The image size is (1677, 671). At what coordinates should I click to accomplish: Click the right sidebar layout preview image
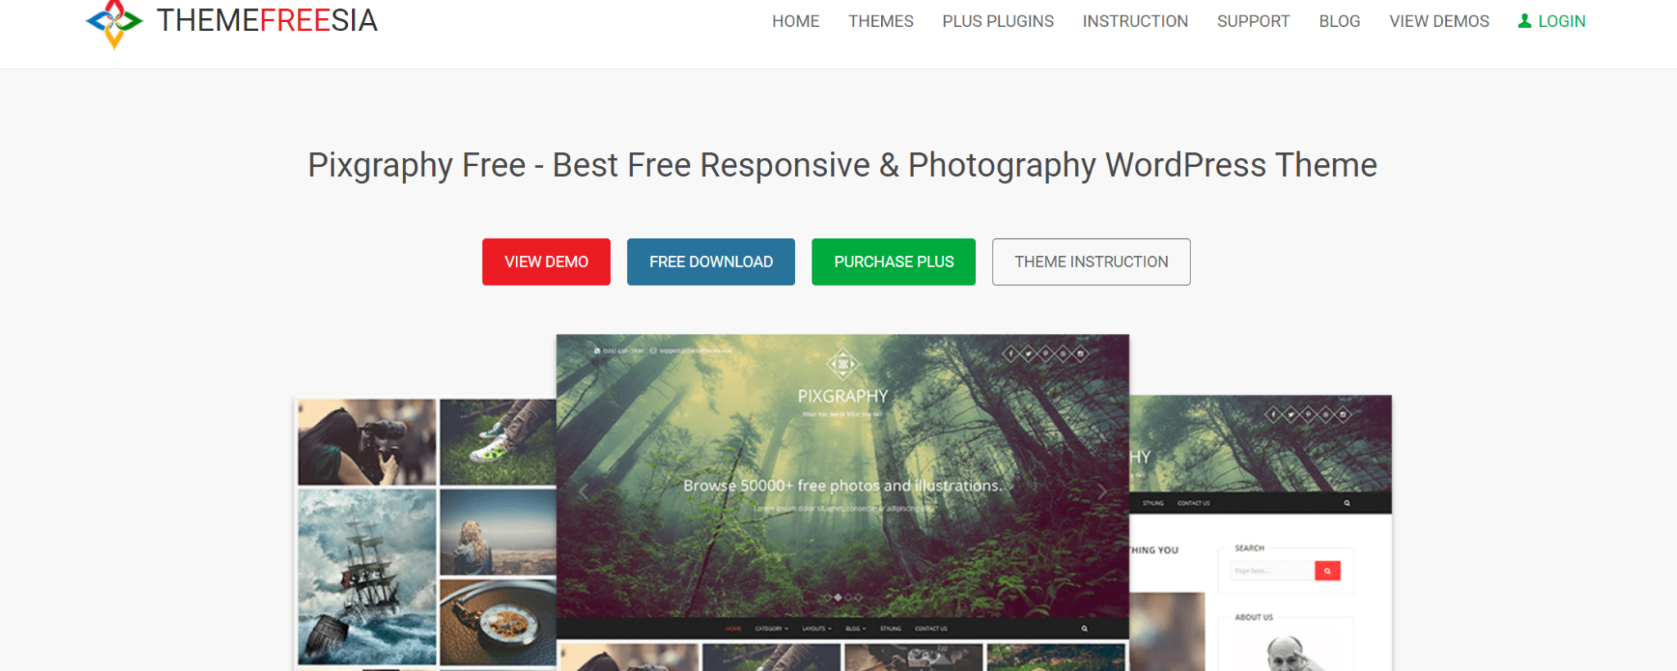[x=1261, y=534]
